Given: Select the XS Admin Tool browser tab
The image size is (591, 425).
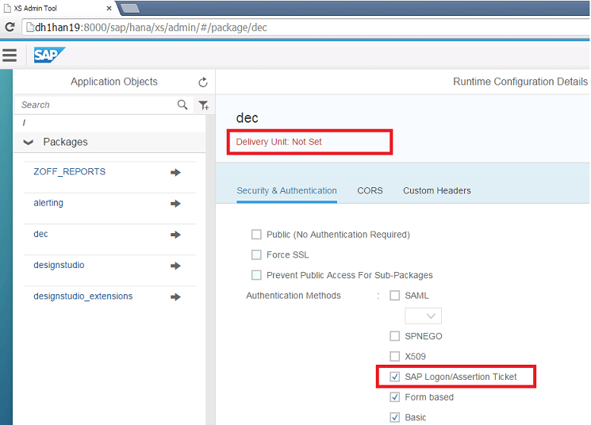Looking at the screenshot, I should point(59,8).
